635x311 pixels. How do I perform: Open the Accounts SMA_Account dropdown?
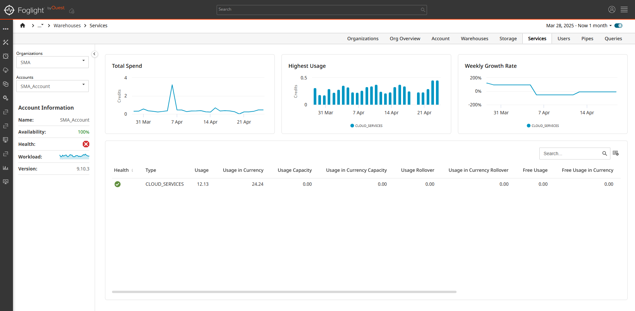(53, 86)
